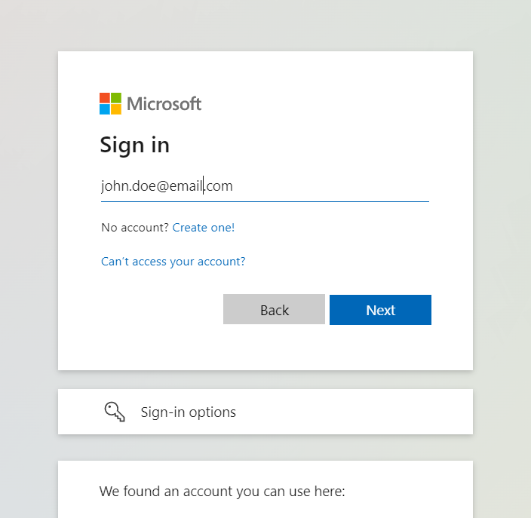Place cursor after '.com' in email field

(x=233, y=186)
